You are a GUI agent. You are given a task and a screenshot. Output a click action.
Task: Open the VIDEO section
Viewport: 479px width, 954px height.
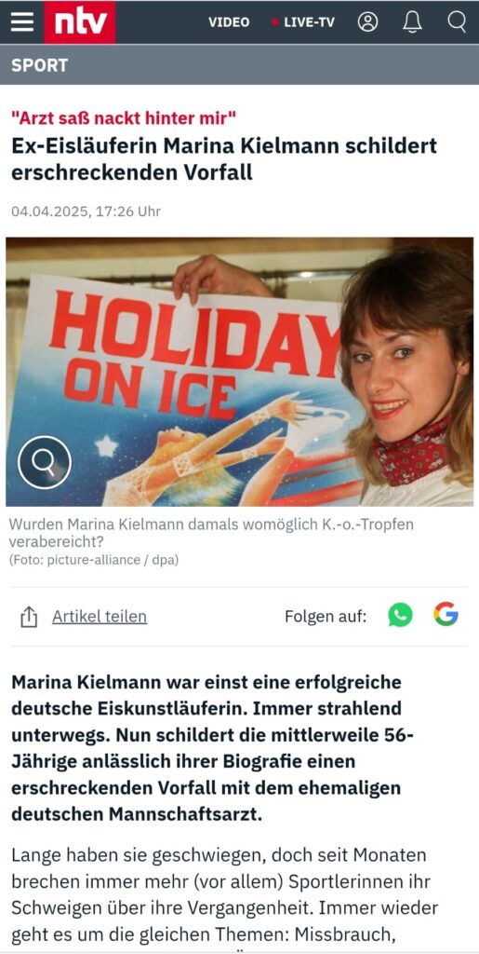(x=229, y=22)
